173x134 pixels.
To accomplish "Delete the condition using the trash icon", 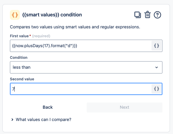I will (x=147, y=15).
